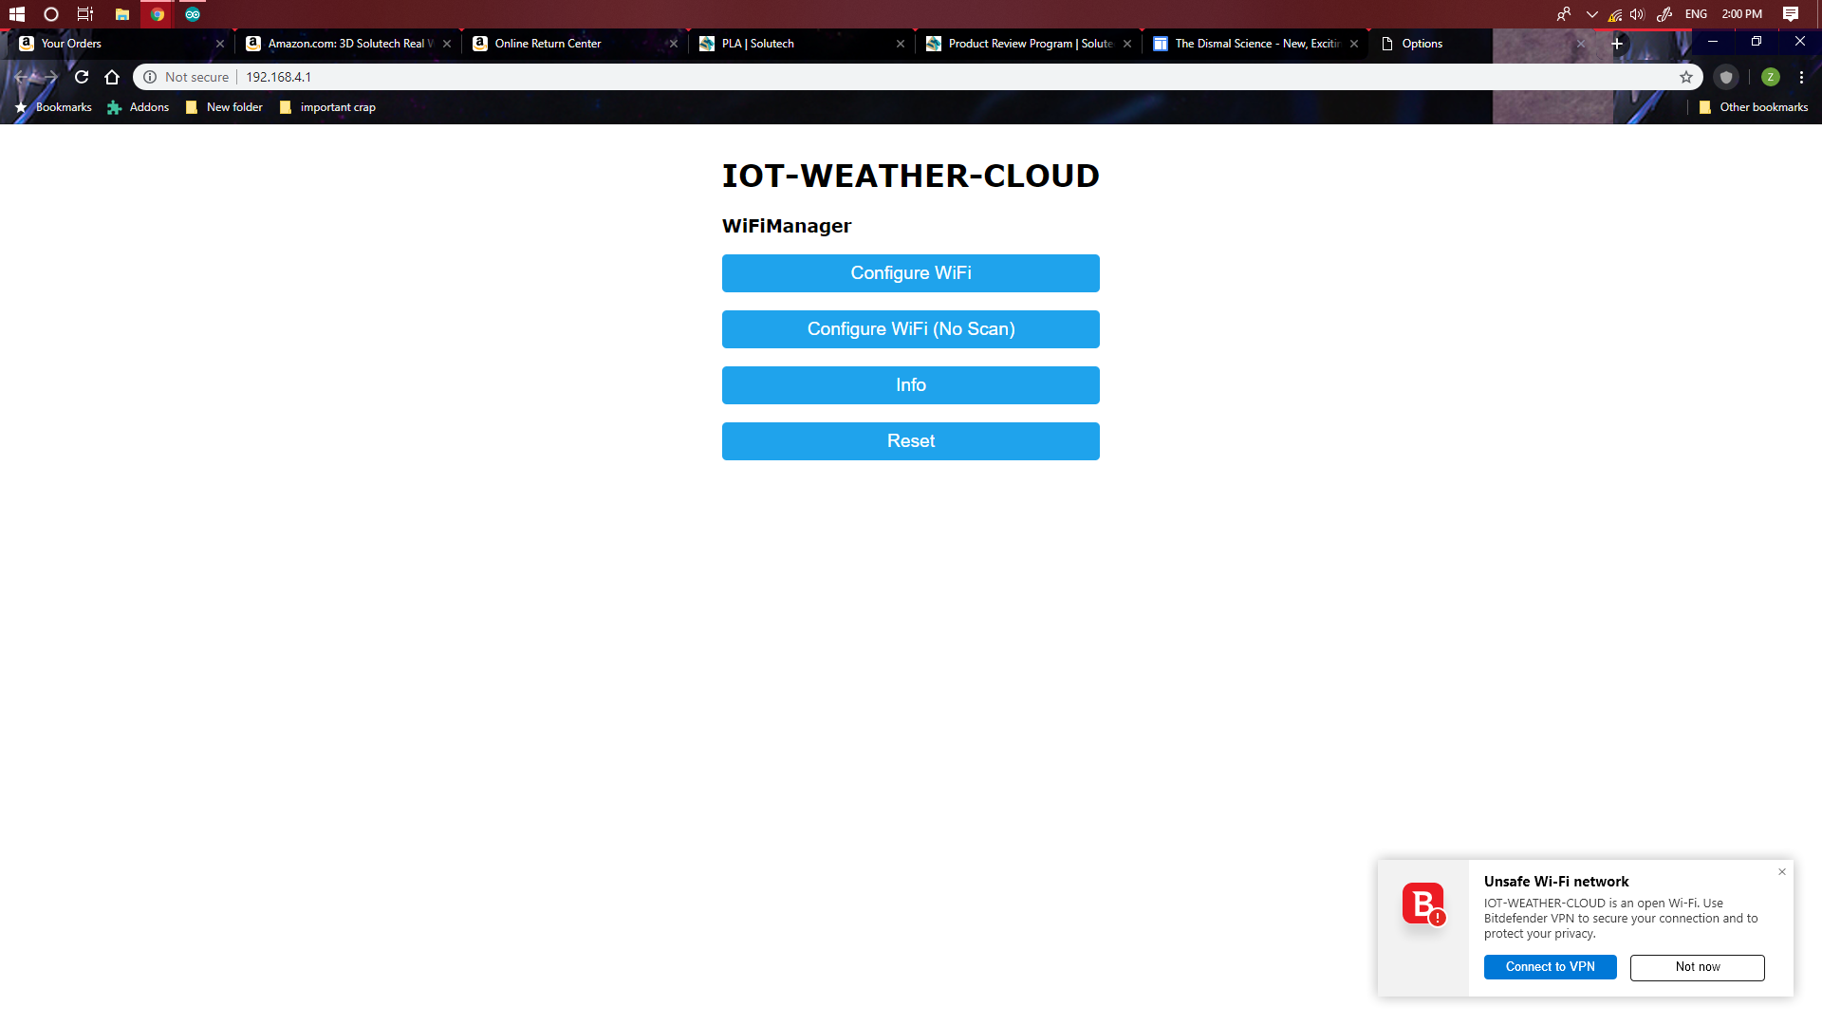Reload the 192.168.4.1 page
The width and height of the screenshot is (1822, 1025).
81,77
